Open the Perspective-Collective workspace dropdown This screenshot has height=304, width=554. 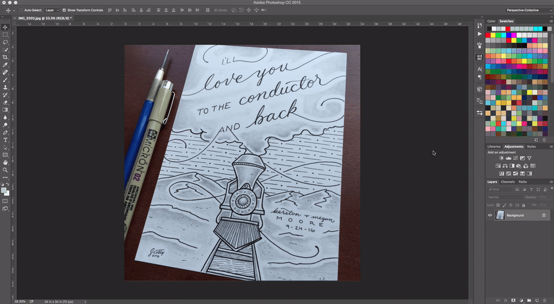coord(526,10)
